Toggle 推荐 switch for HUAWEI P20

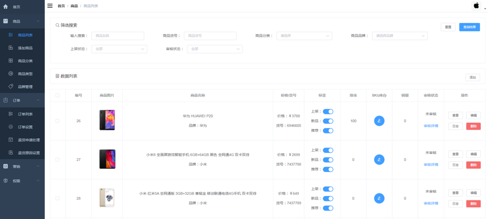[x=328, y=130]
